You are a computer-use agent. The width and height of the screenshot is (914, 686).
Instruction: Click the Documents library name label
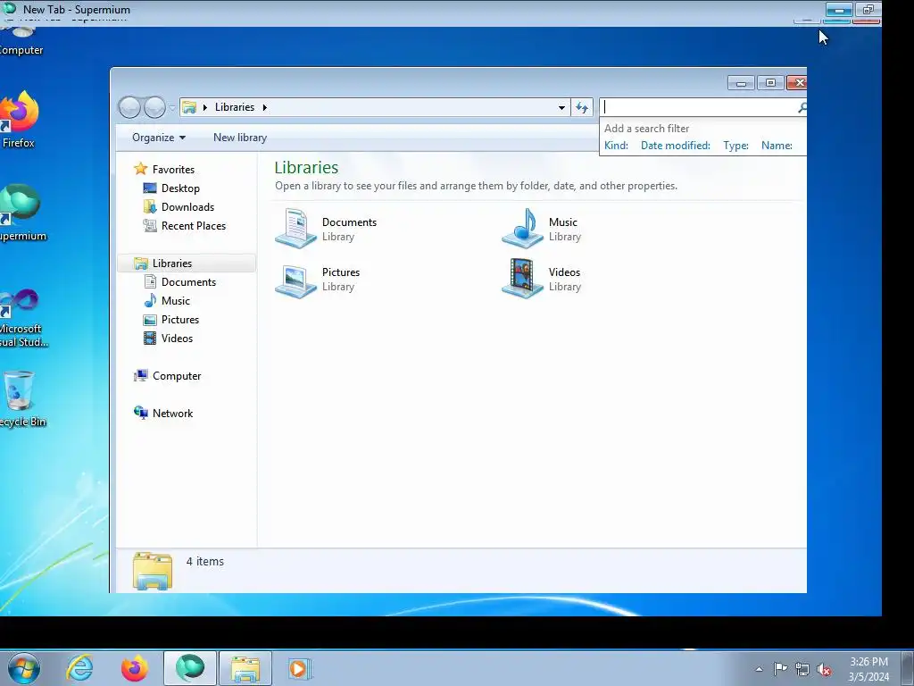(349, 222)
